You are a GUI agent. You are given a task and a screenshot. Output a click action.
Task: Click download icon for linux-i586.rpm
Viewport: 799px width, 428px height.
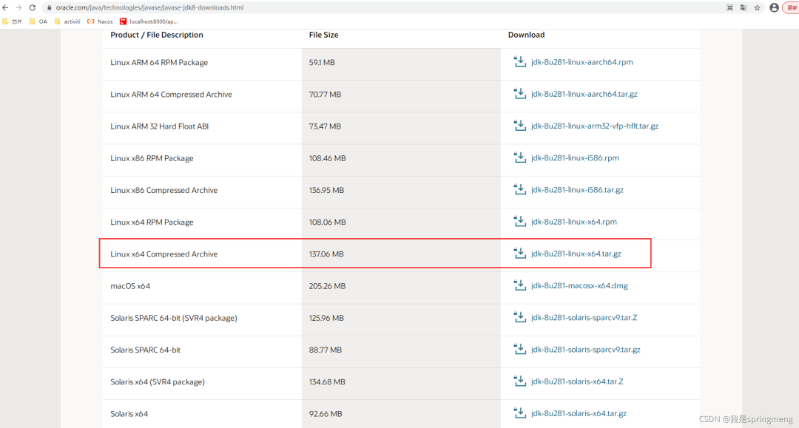(x=520, y=157)
